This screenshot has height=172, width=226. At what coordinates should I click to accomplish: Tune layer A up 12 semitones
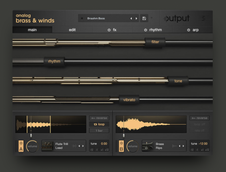107,150
